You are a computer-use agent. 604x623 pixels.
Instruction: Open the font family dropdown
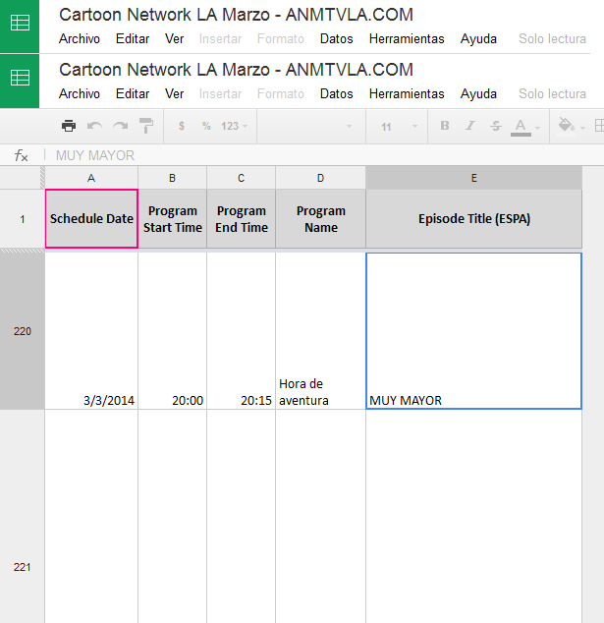tap(311, 127)
